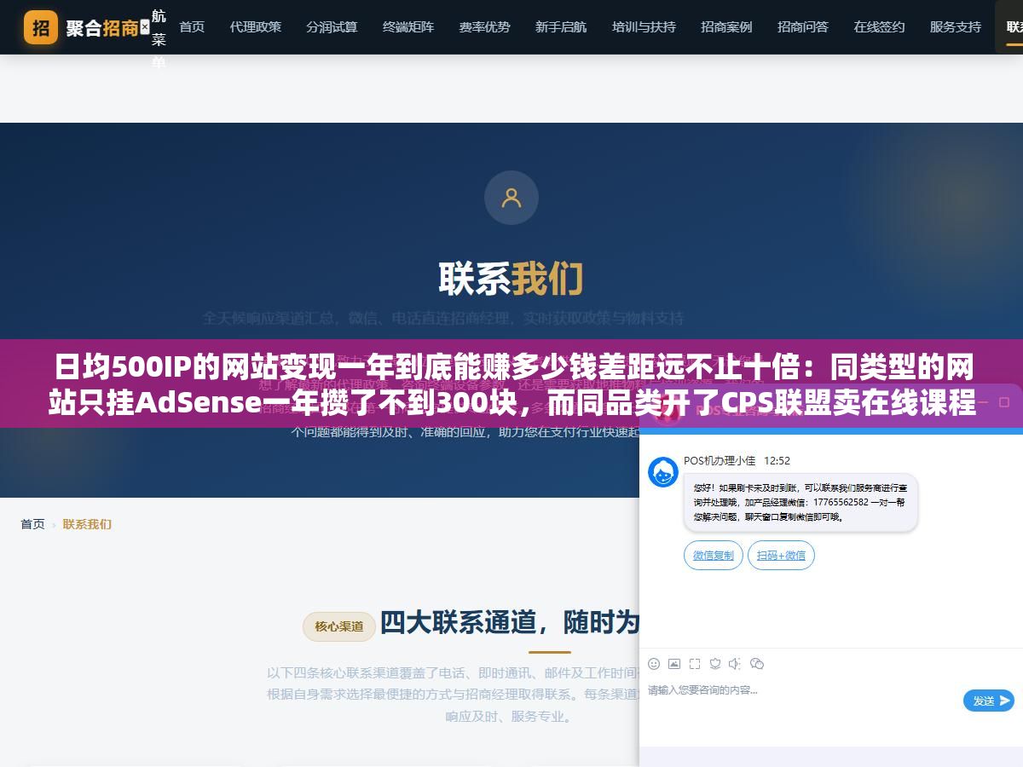Open 在线签约 in the navigation bar
The height and width of the screenshot is (767, 1023).
pos(879,27)
